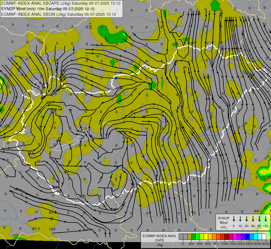Screen dimensions: 271x249
Task: Click the 600 tick of the CAPE scale
Action: [208, 244]
